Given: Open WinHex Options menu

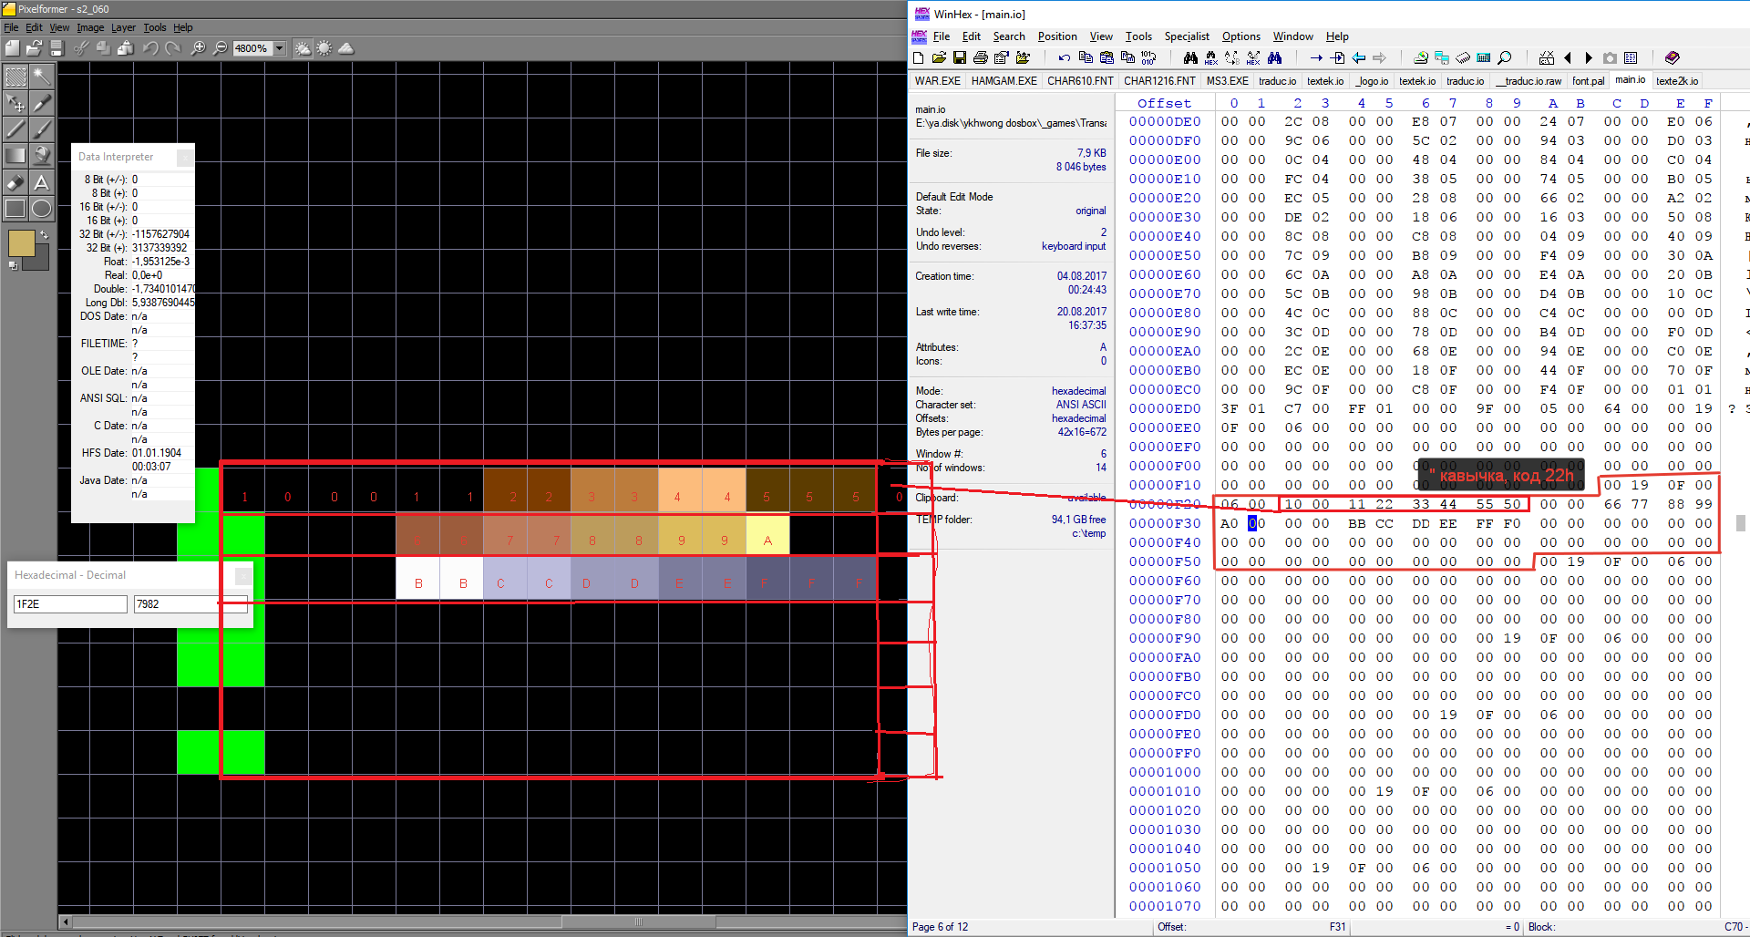Looking at the screenshot, I should (x=1240, y=36).
